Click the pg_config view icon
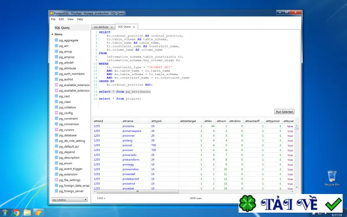The width and height of the screenshot is (347, 217). click(x=56, y=113)
